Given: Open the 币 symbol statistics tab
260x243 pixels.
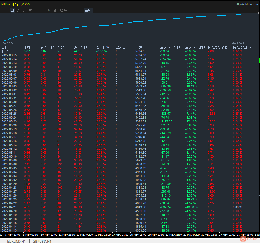Looking at the screenshot, I should point(43,11).
